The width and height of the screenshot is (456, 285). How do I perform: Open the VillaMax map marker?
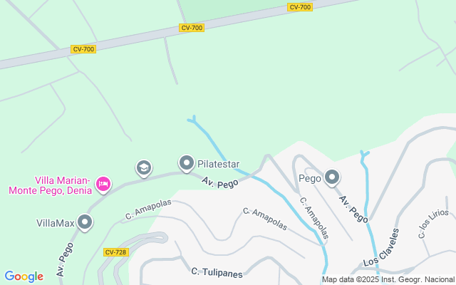pos(85,223)
